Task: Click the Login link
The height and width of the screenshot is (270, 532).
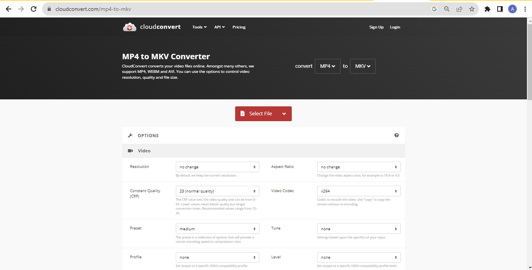Action: pyautogui.click(x=395, y=27)
